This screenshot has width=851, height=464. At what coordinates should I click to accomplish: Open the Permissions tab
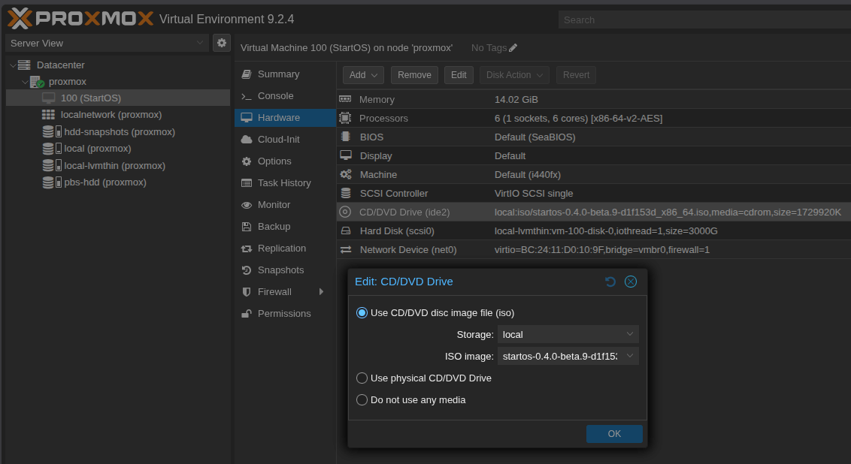(286, 313)
